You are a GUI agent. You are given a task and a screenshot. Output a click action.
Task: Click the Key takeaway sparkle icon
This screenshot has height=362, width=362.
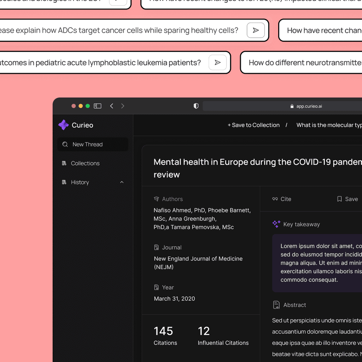pos(276,224)
